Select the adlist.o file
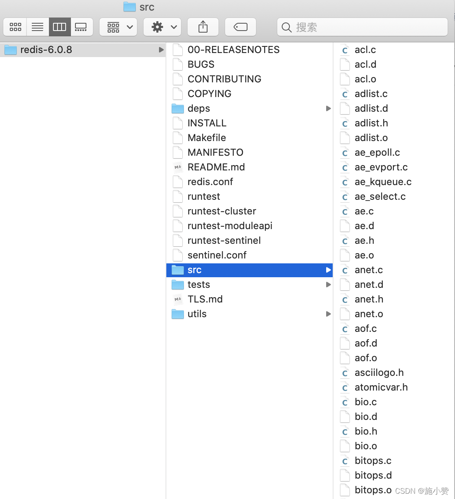 coord(394,138)
